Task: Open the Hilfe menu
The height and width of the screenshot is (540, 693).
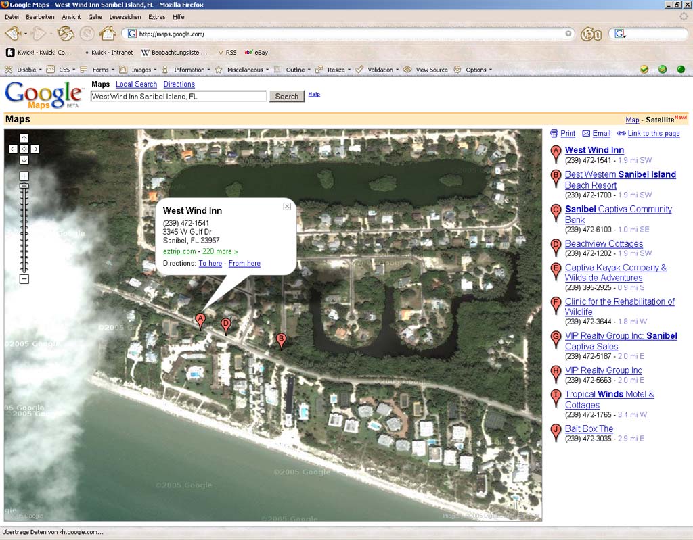Action: point(179,17)
